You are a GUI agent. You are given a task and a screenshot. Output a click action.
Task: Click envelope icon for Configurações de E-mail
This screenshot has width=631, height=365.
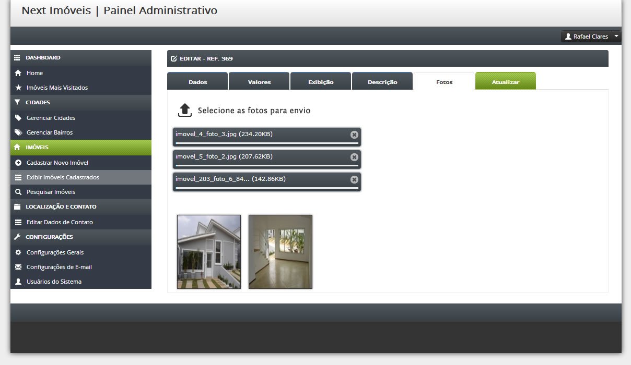(x=18, y=267)
